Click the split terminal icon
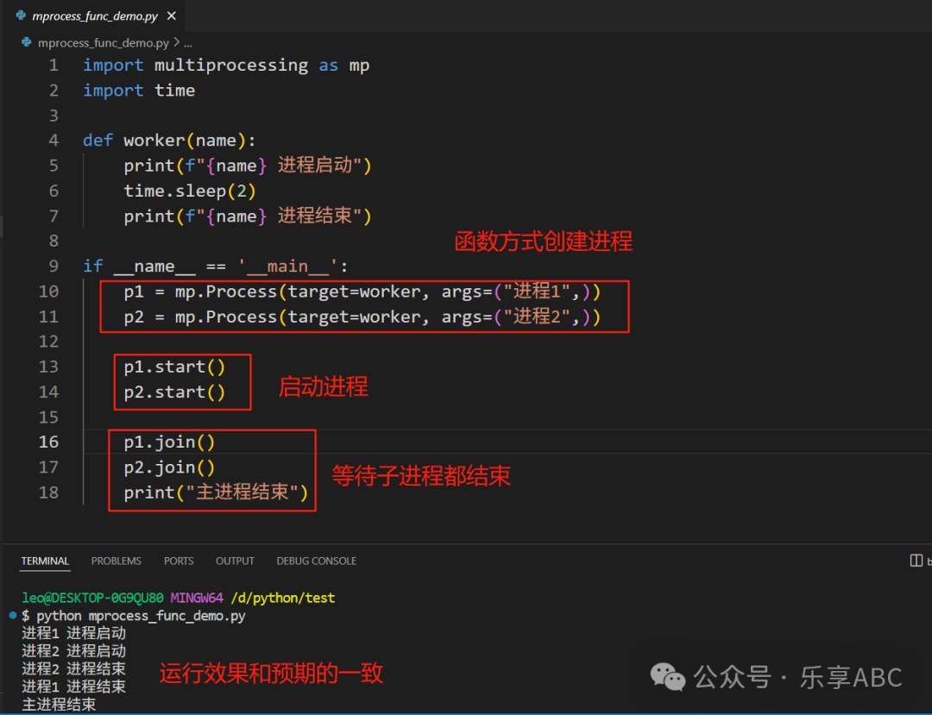Screen dimensions: 932x715 [x=916, y=560]
